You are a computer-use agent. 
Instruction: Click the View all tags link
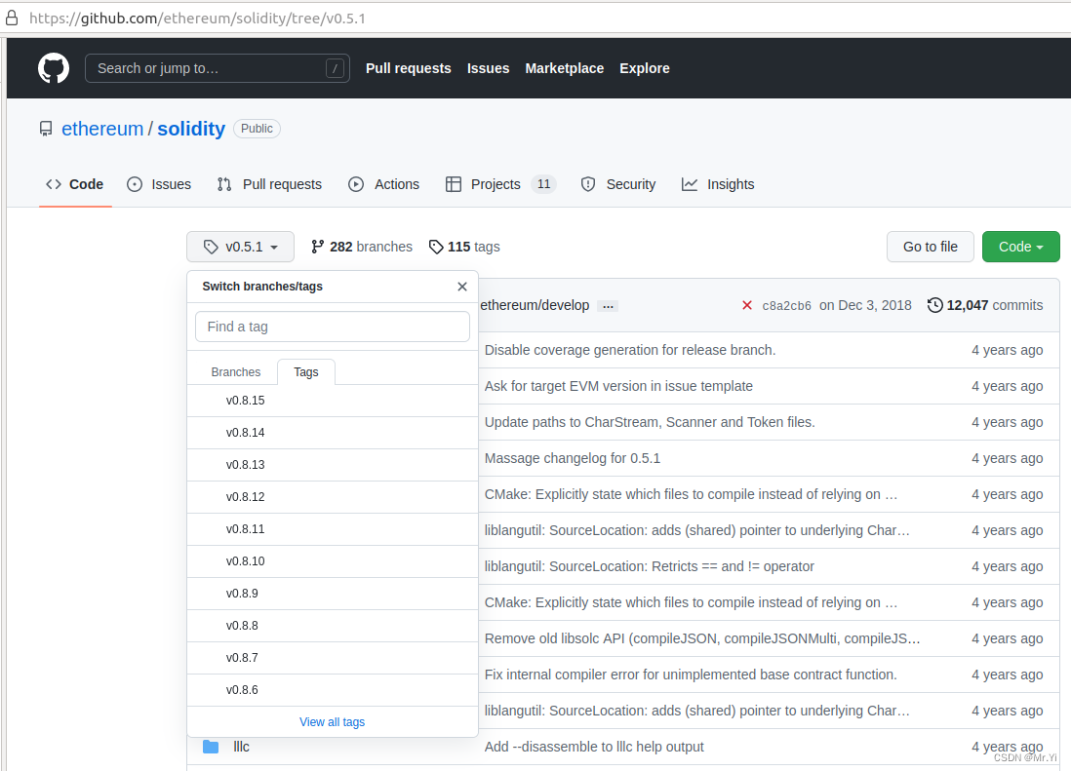[332, 722]
